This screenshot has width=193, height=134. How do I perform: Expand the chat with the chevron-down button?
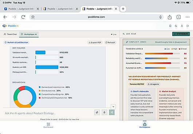[x=113, y=107]
